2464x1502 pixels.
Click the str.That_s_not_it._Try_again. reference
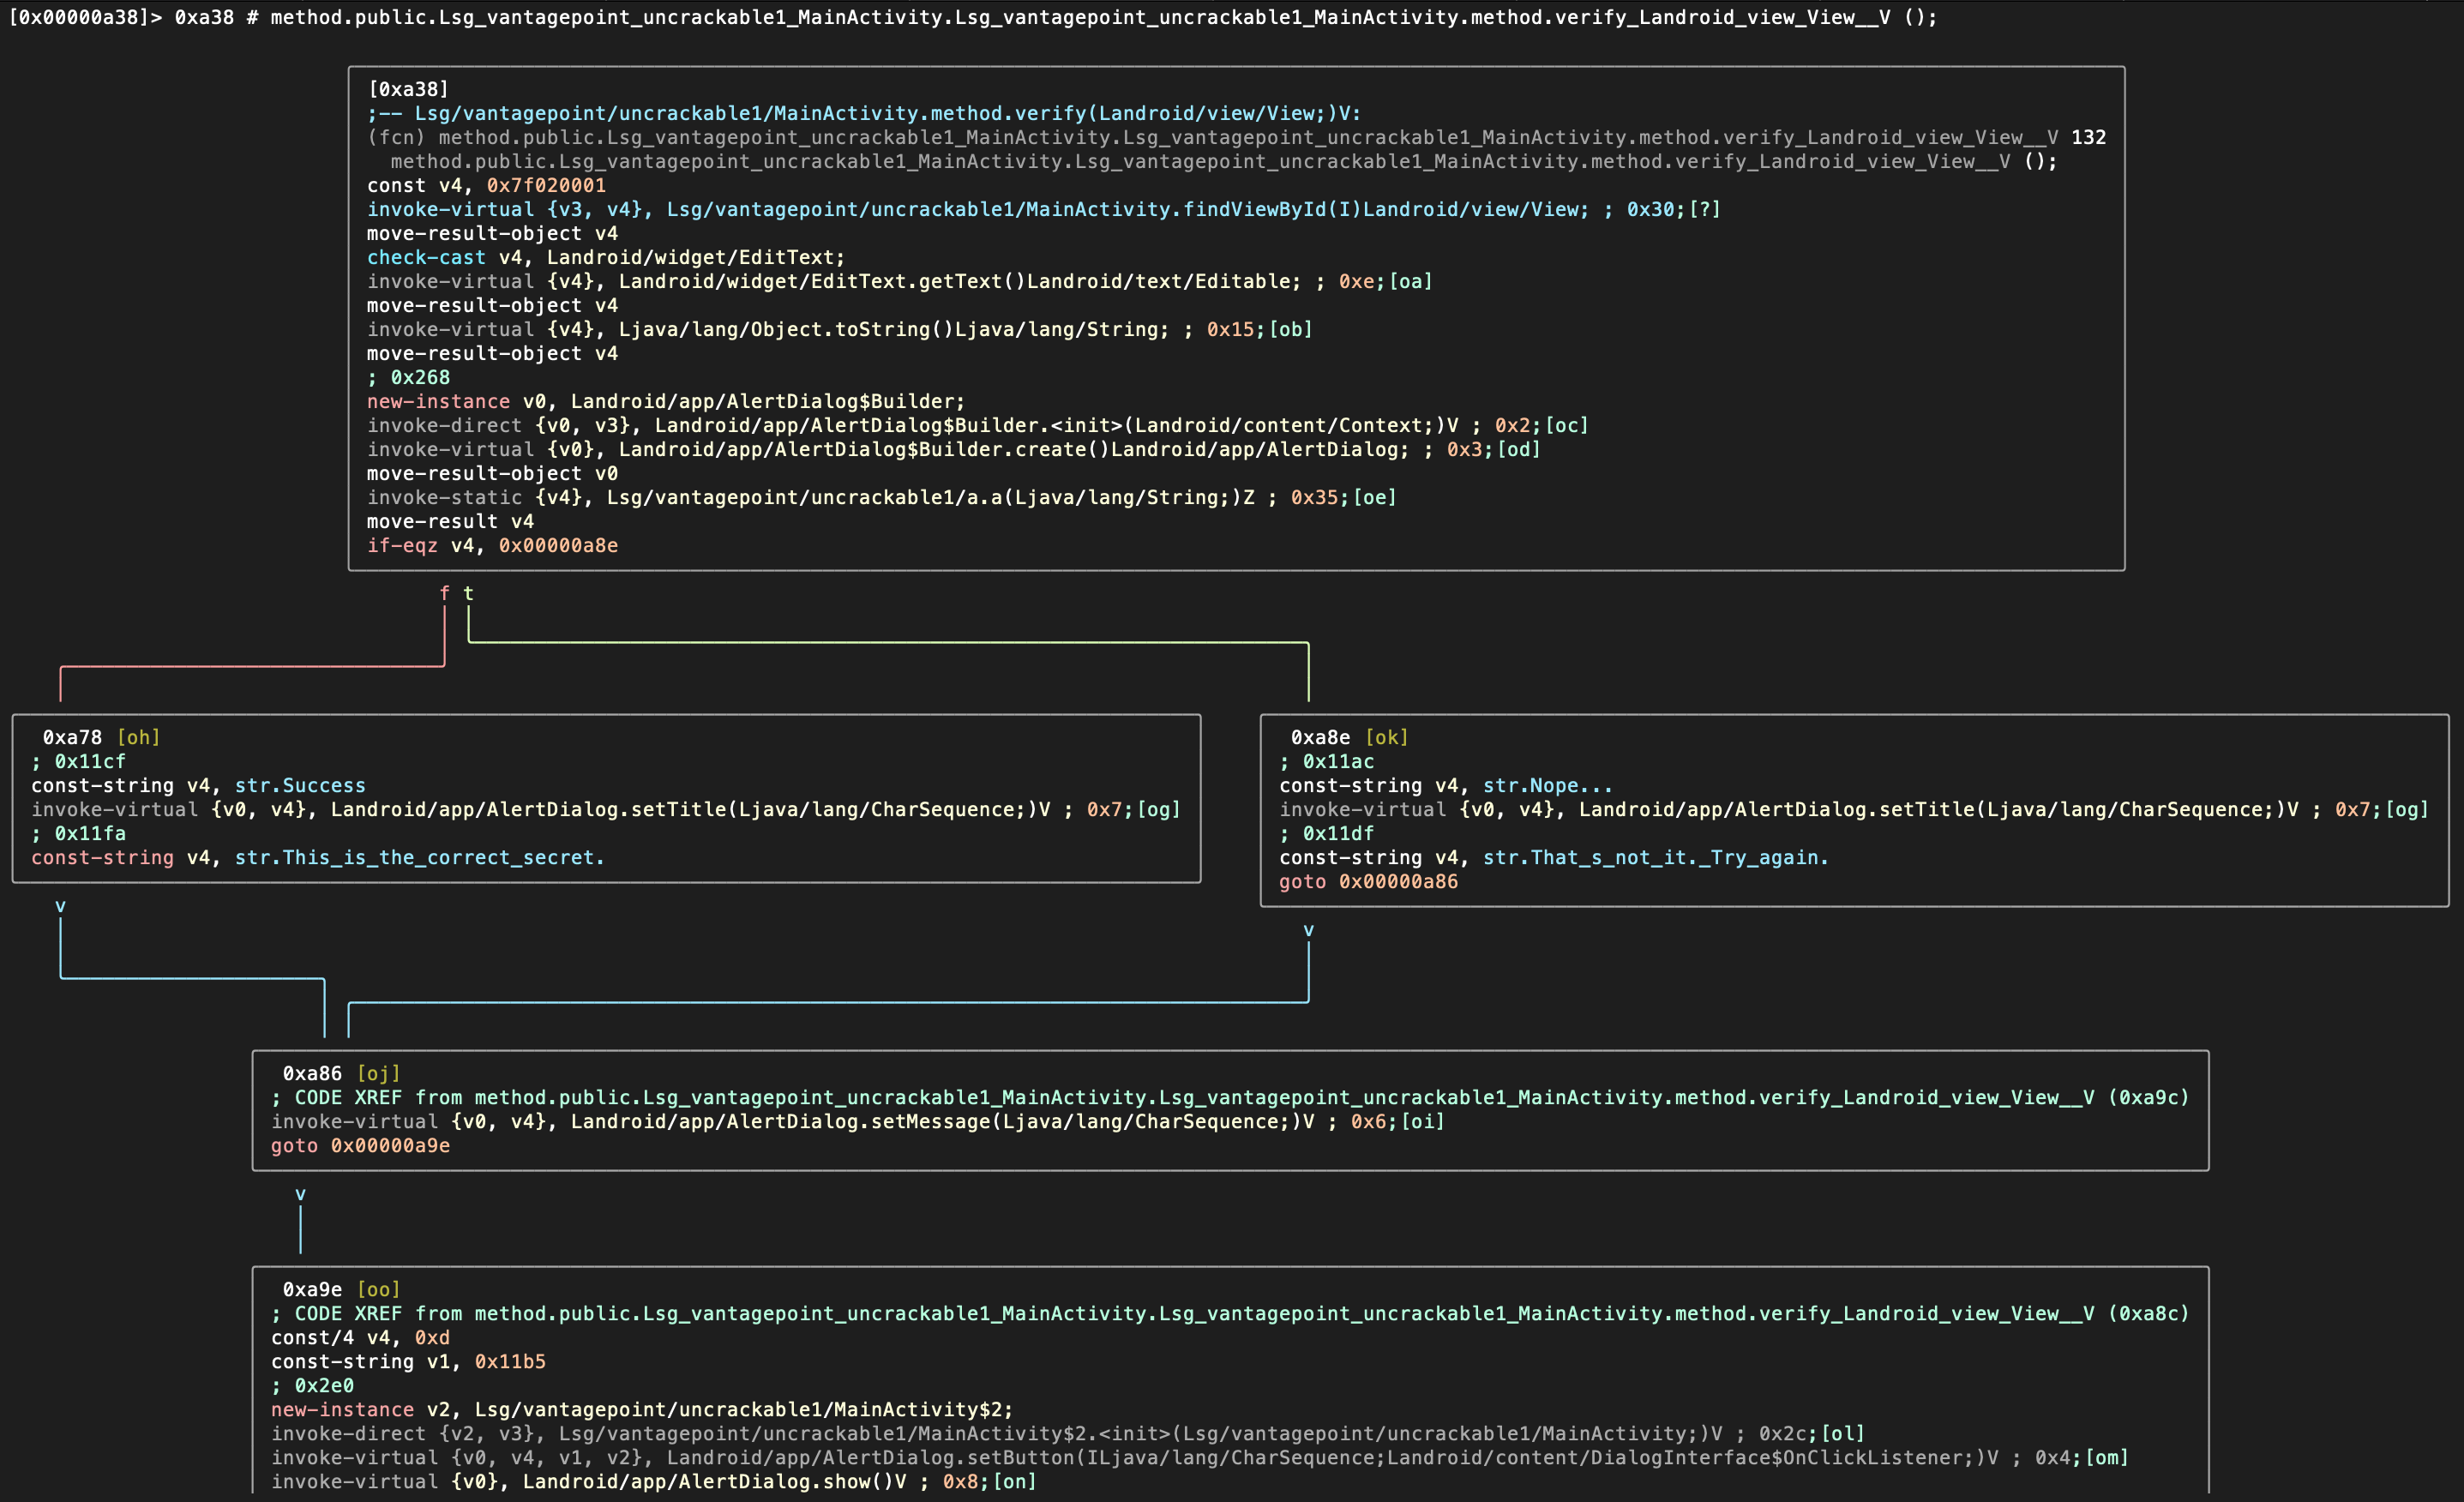[x=1655, y=857]
